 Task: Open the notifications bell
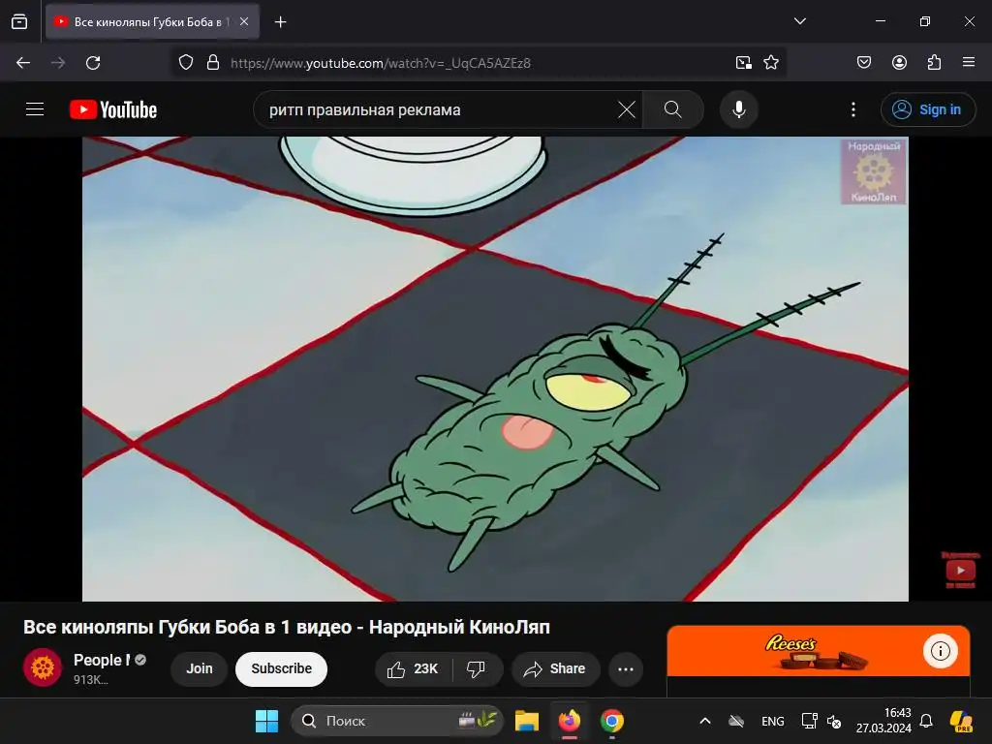point(926,721)
